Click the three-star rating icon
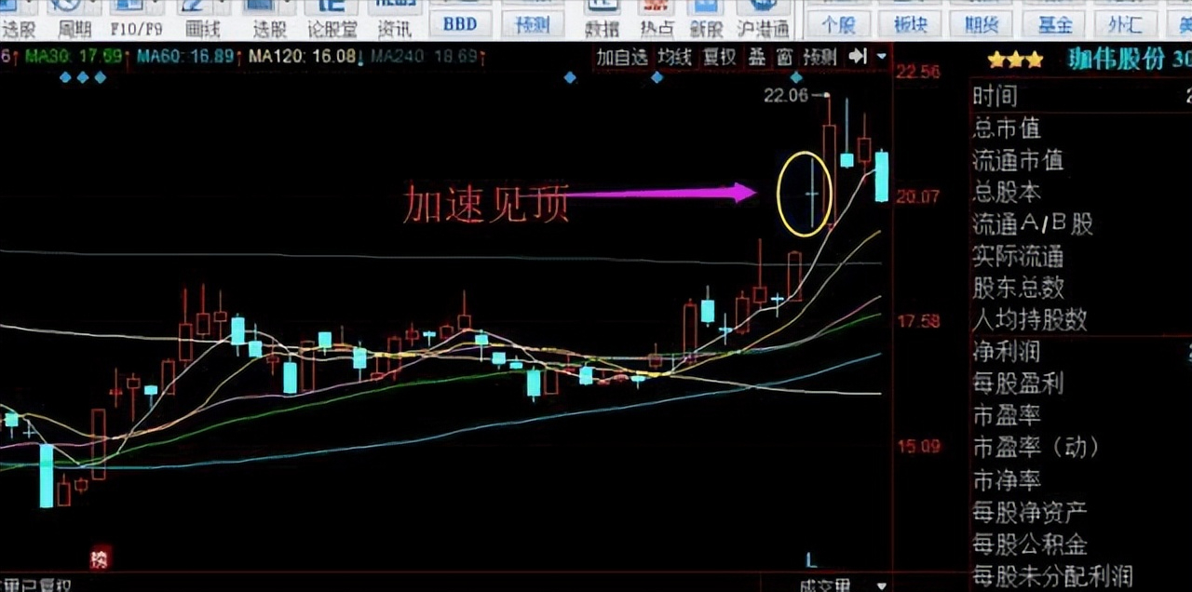This screenshot has height=592, width=1192. pos(1015,61)
